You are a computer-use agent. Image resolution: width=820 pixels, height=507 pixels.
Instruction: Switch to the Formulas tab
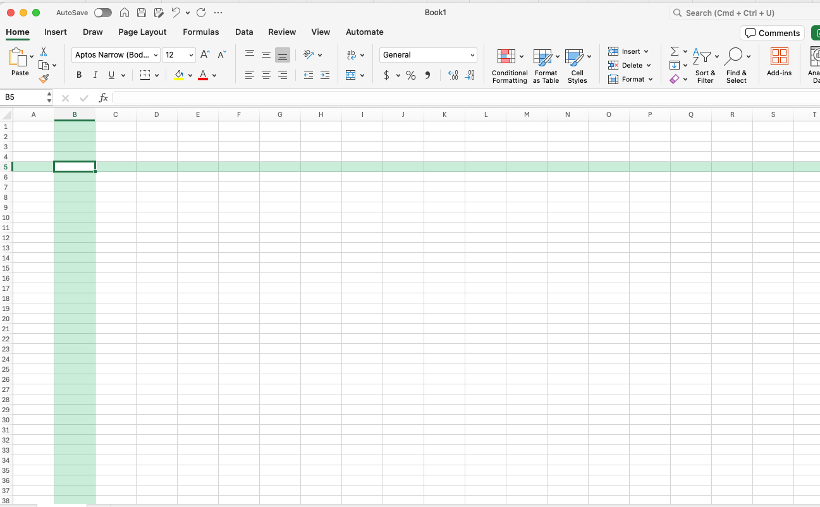201,32
